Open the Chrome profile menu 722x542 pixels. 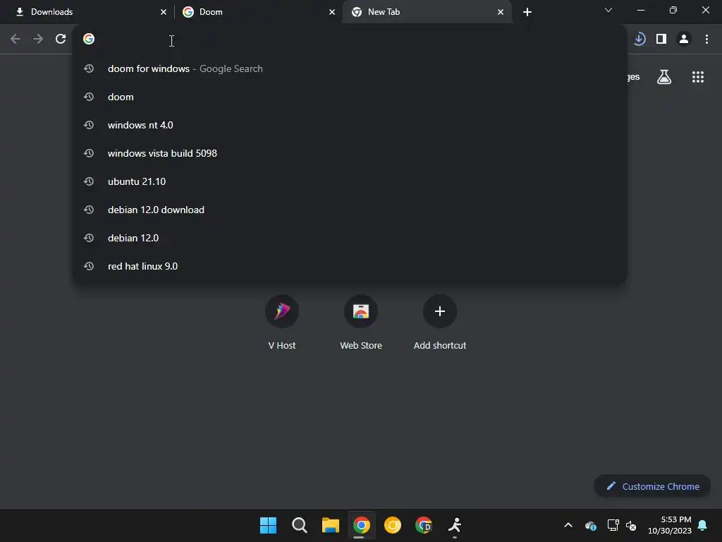684,40
